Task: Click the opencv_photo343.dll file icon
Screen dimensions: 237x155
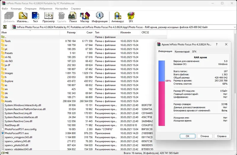Action: pos(3,145)
